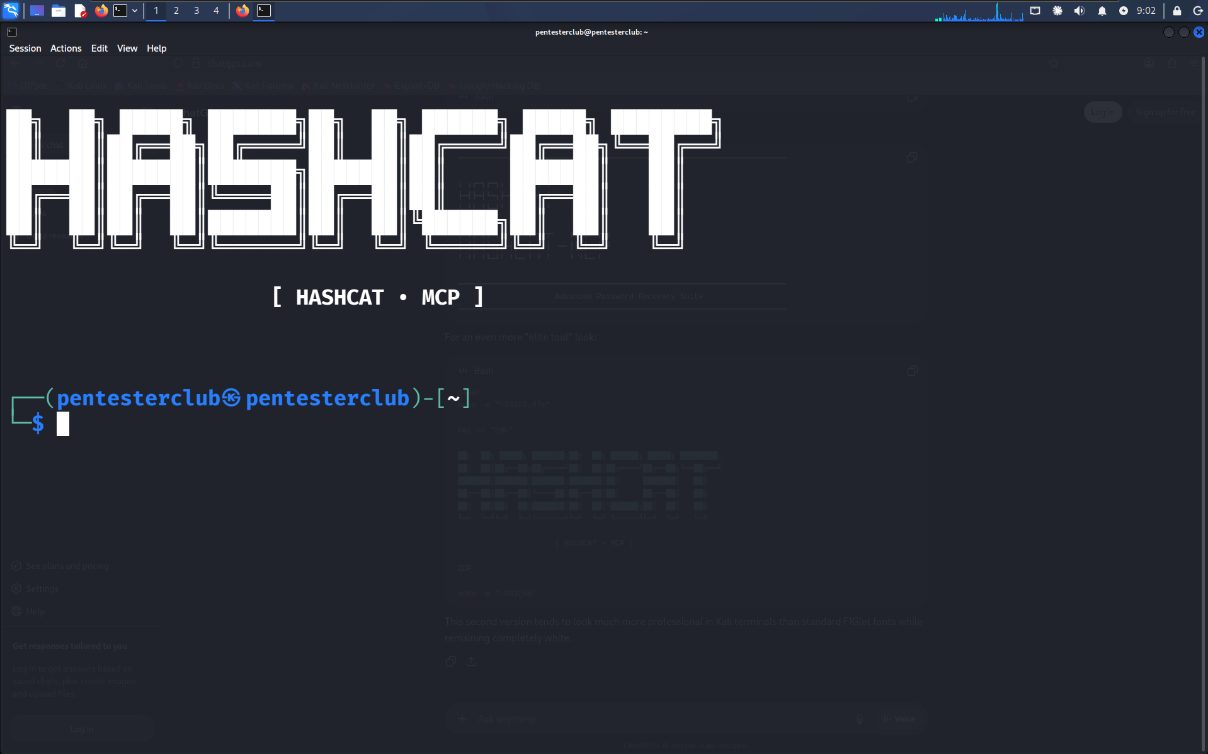Click the starburst tray icon next to volume
The image size is (1208, 754).
[1057, 11]
